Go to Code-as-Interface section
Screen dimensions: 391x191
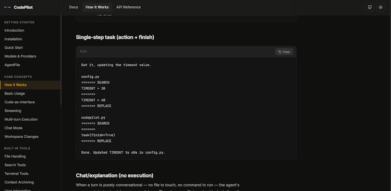point(20,102)
